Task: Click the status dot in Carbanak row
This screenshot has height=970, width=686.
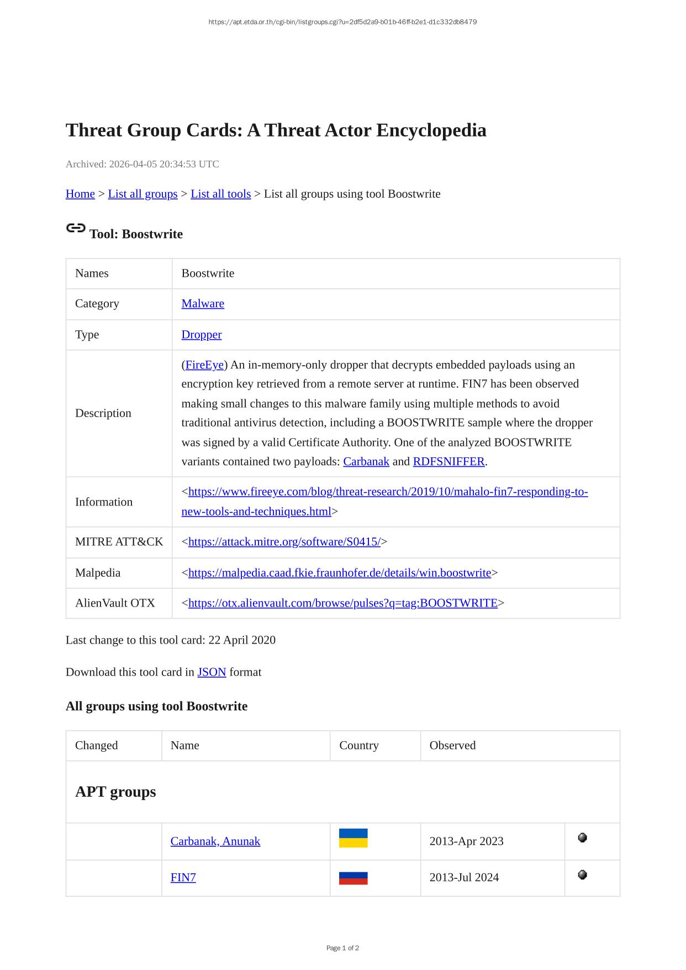Action: pos(582,838)
